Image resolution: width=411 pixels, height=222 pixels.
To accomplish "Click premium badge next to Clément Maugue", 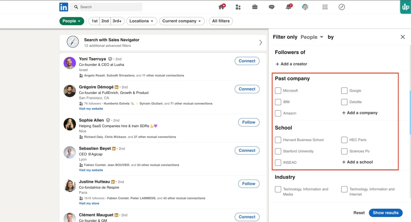I will click(116, 215).
